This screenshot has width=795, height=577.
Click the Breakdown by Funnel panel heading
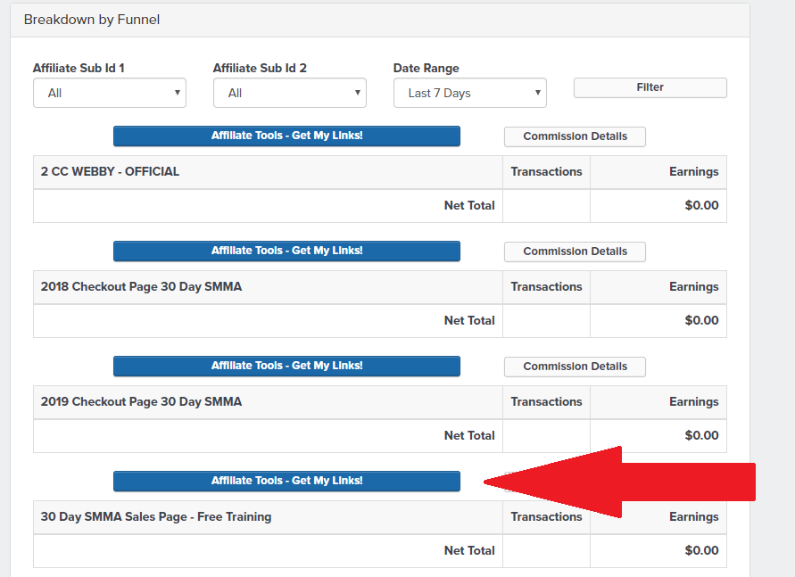pos(92,20)
